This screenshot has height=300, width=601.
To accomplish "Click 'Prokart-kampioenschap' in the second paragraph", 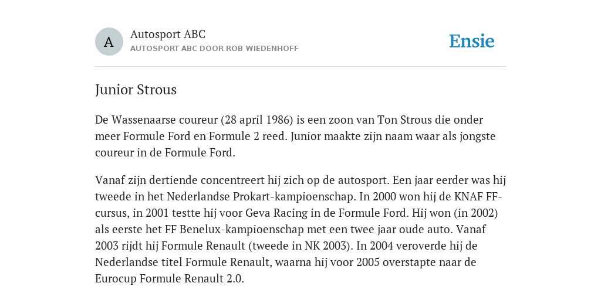I will click(x=295, y=197).
